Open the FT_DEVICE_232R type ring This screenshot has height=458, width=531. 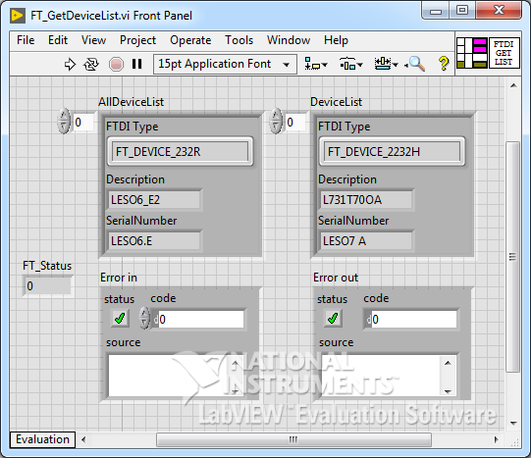(x=180, y=152)
